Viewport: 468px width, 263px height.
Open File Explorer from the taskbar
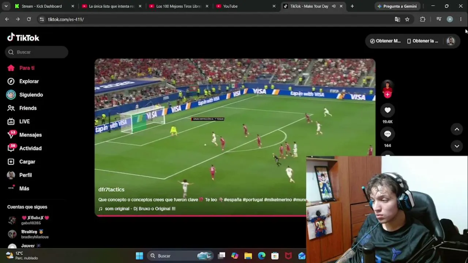[x=248, y=256]
